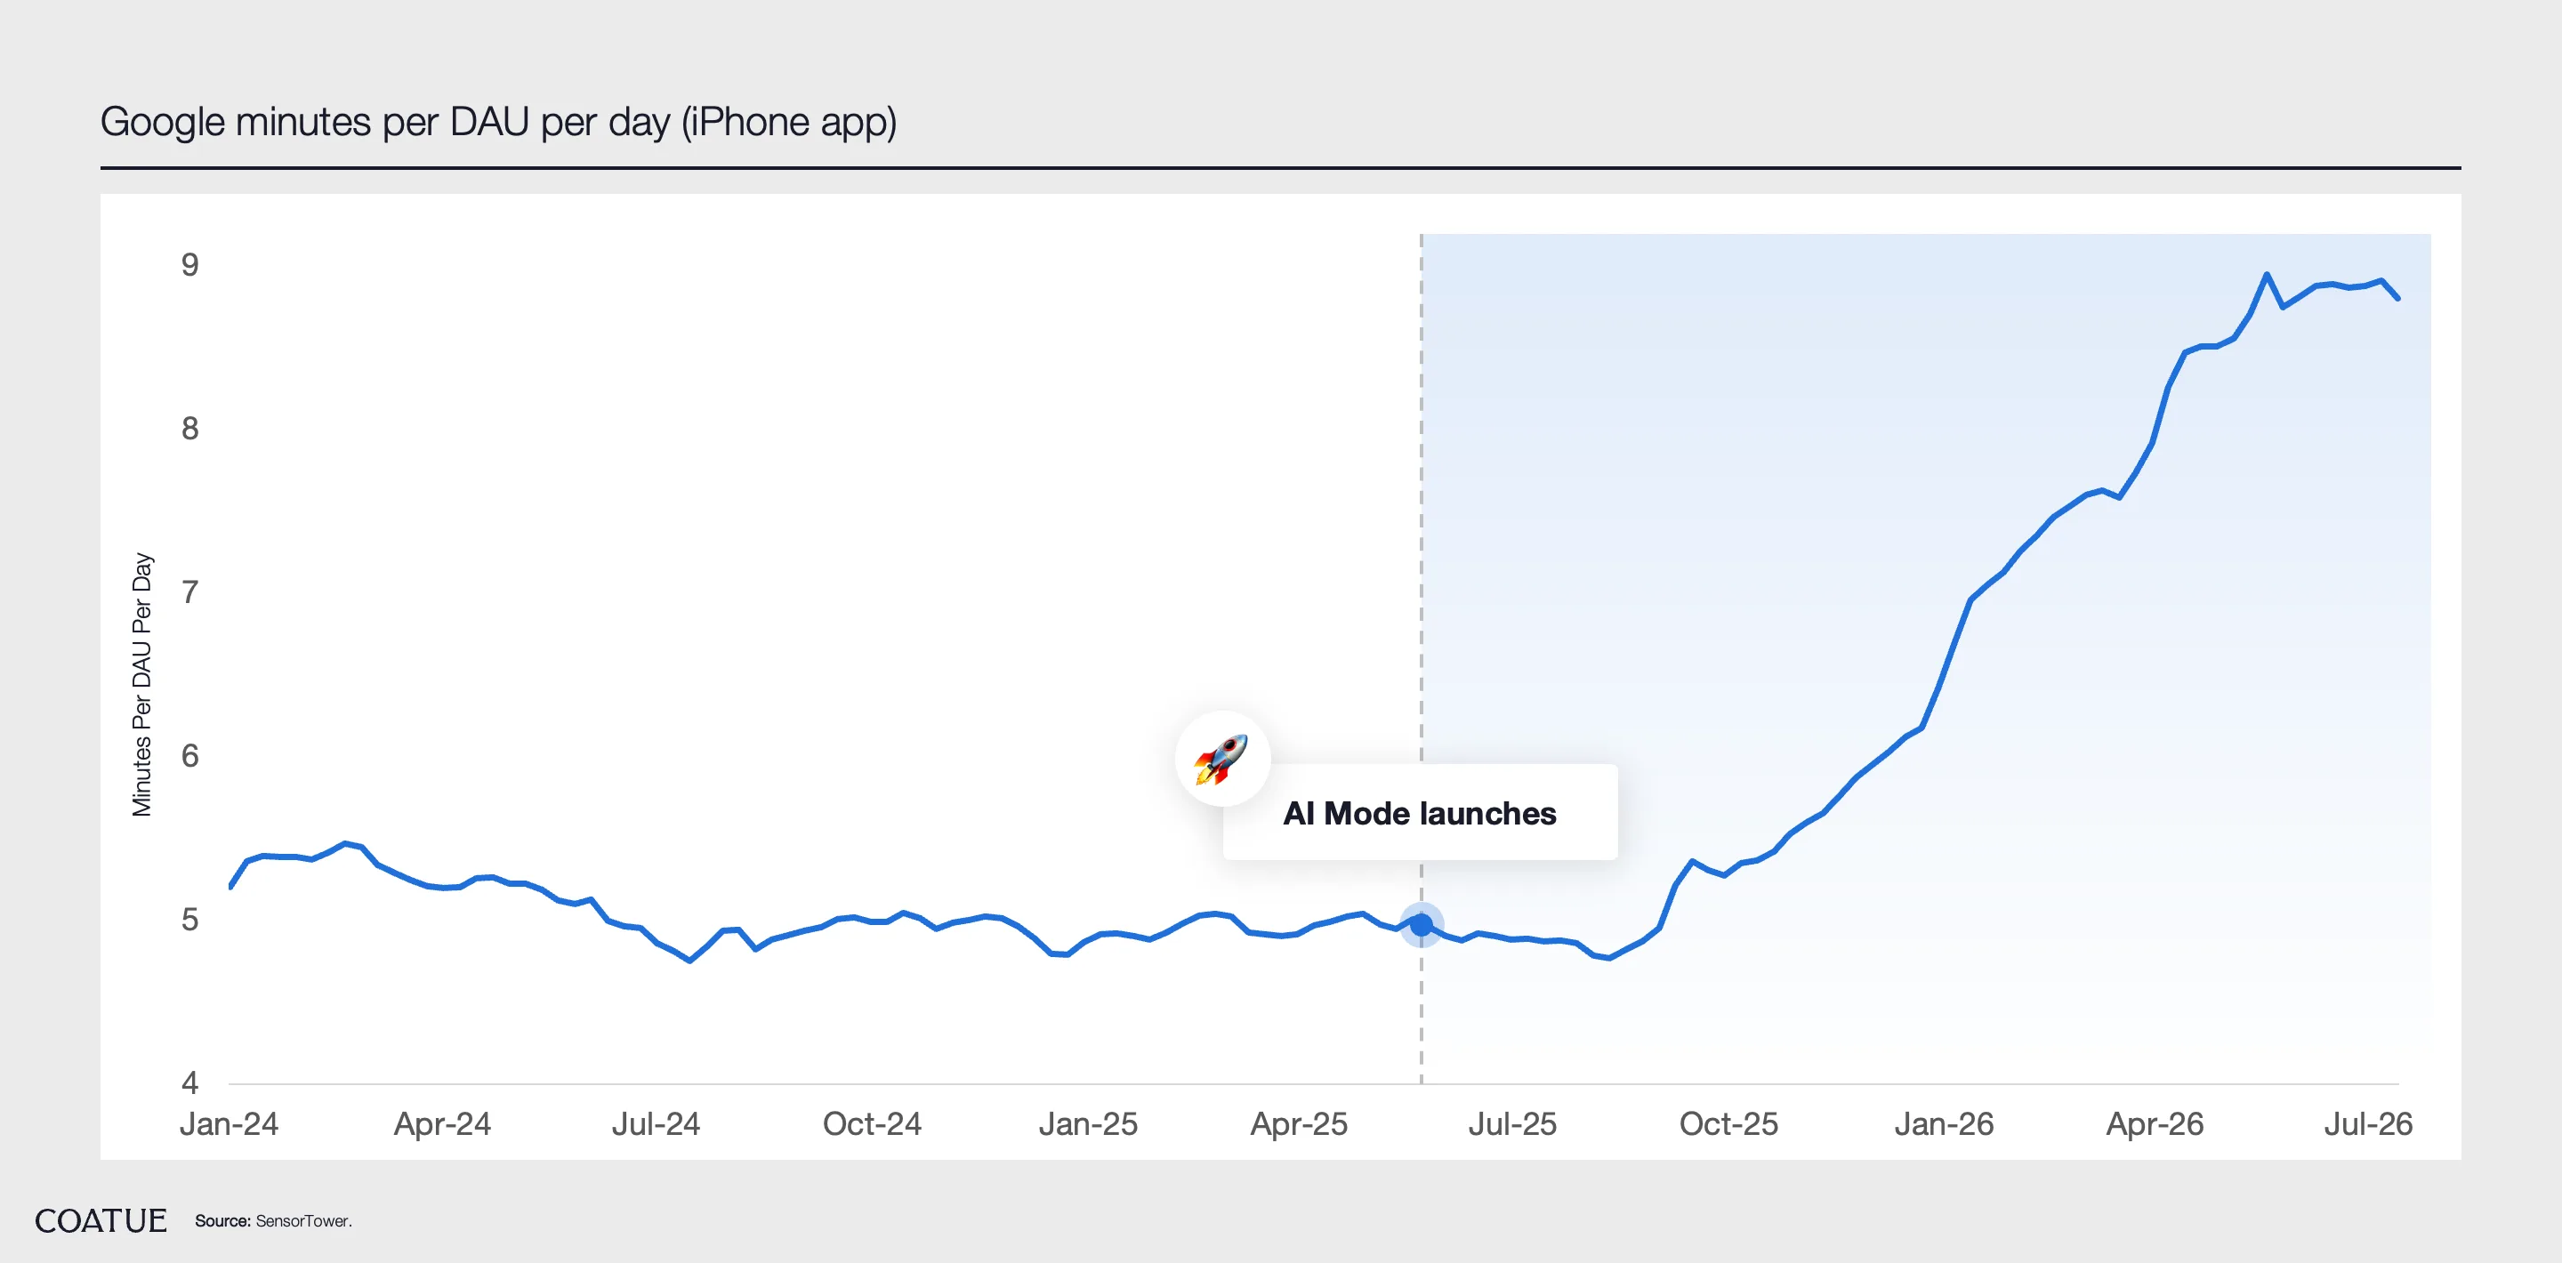Click the Oct-25 axis label
The image size is (2562, 1263).
tap(1728, 1123)
